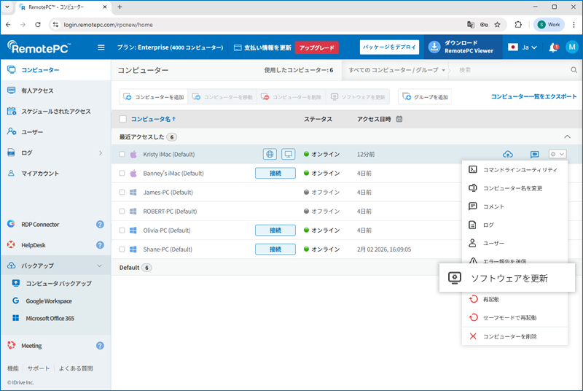
Task: Toggle the select-all checkbox in header
Action: tap(122, 119)
